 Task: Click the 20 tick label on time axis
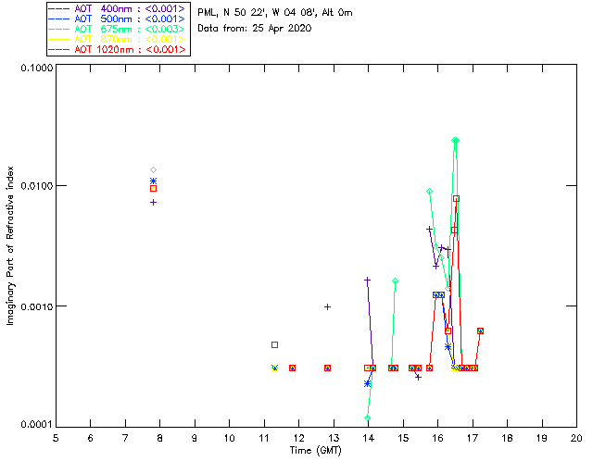(x=576, y=438)
